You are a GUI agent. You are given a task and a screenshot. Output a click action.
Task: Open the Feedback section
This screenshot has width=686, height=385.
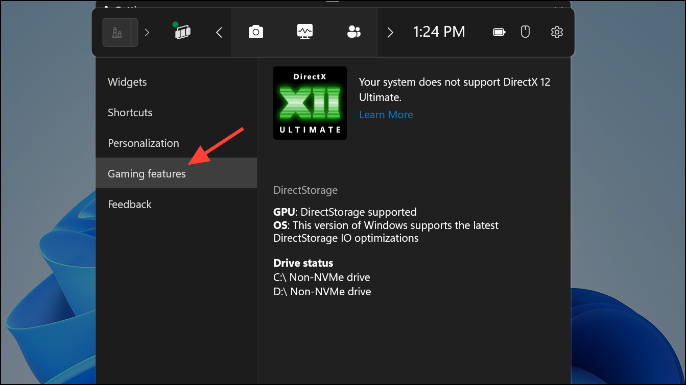coord(176,204)
